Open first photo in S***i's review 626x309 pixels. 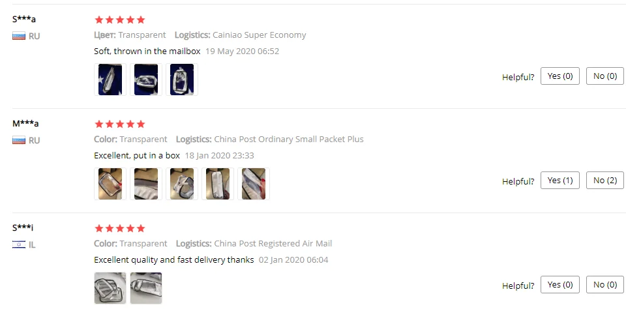coord(110,288)
